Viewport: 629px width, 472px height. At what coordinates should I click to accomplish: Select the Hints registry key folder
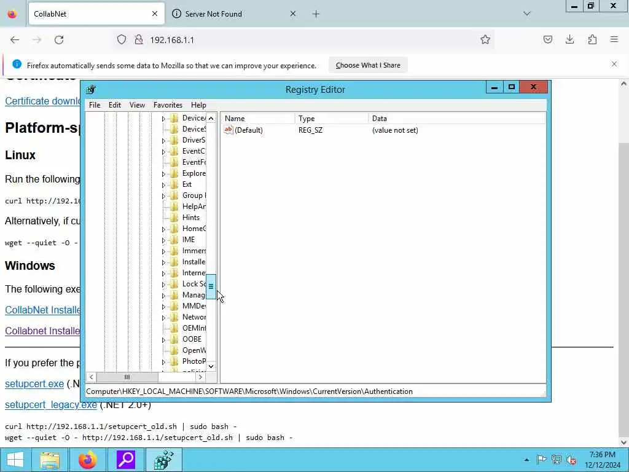tap(190, 218)
